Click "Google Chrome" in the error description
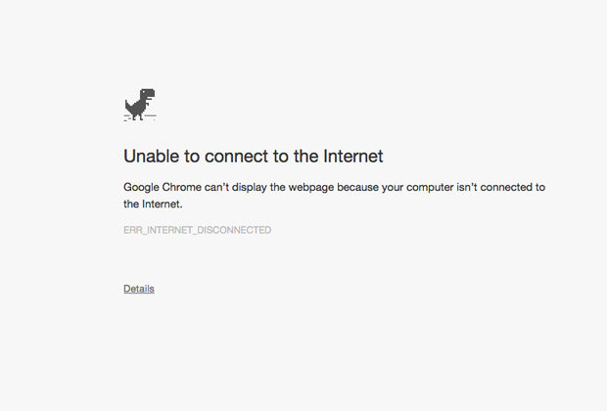The image size is (607, 411). pyautogui.click(x=161, y=187)
